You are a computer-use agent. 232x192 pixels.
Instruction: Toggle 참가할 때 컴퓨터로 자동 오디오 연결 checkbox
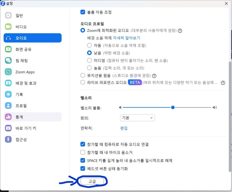(x=83, y=144)
